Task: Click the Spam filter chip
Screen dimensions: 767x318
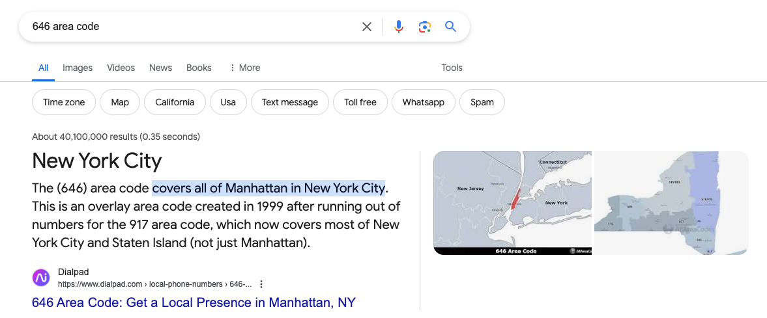Action: pos(482,102)
